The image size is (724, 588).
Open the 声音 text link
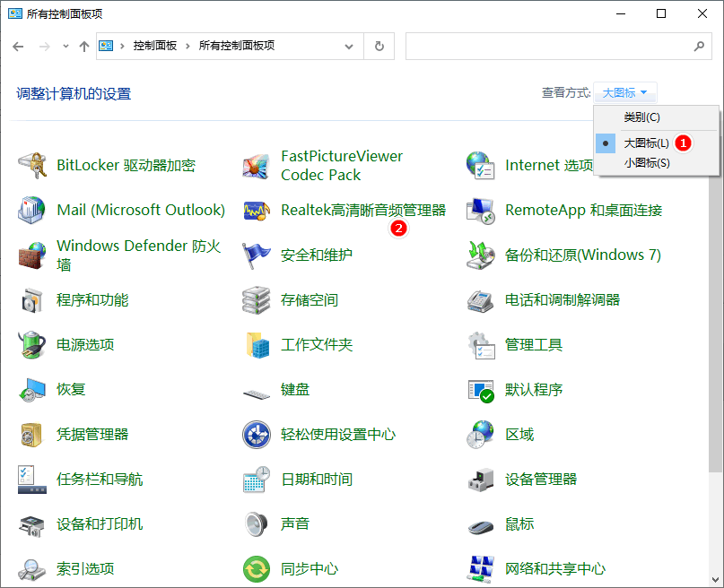pyautogui.click(x=295, y=523)
